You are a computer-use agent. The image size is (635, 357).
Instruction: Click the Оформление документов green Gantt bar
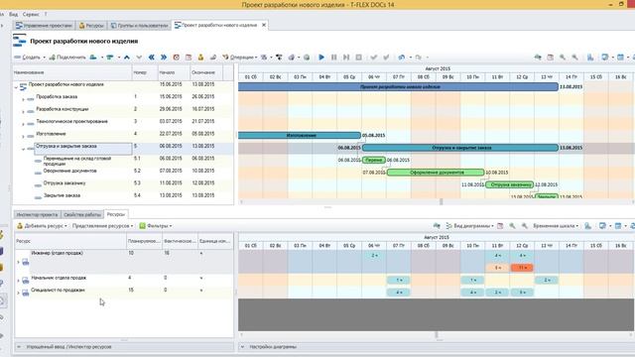pyautogui.click(x=436, y=173)
